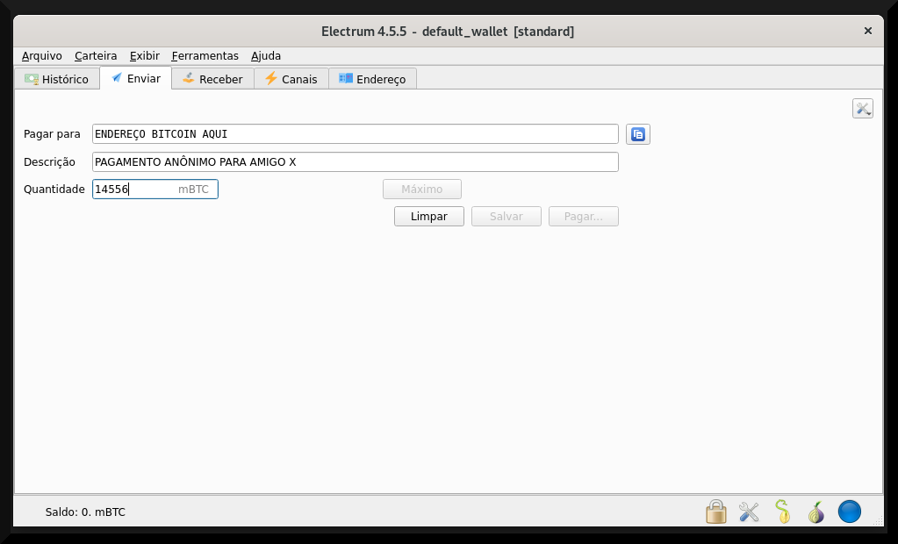This screenshot has height=544, width=898.
Task: Click the Máximo button
Action: pyautogui.click(x=422, y=189)
